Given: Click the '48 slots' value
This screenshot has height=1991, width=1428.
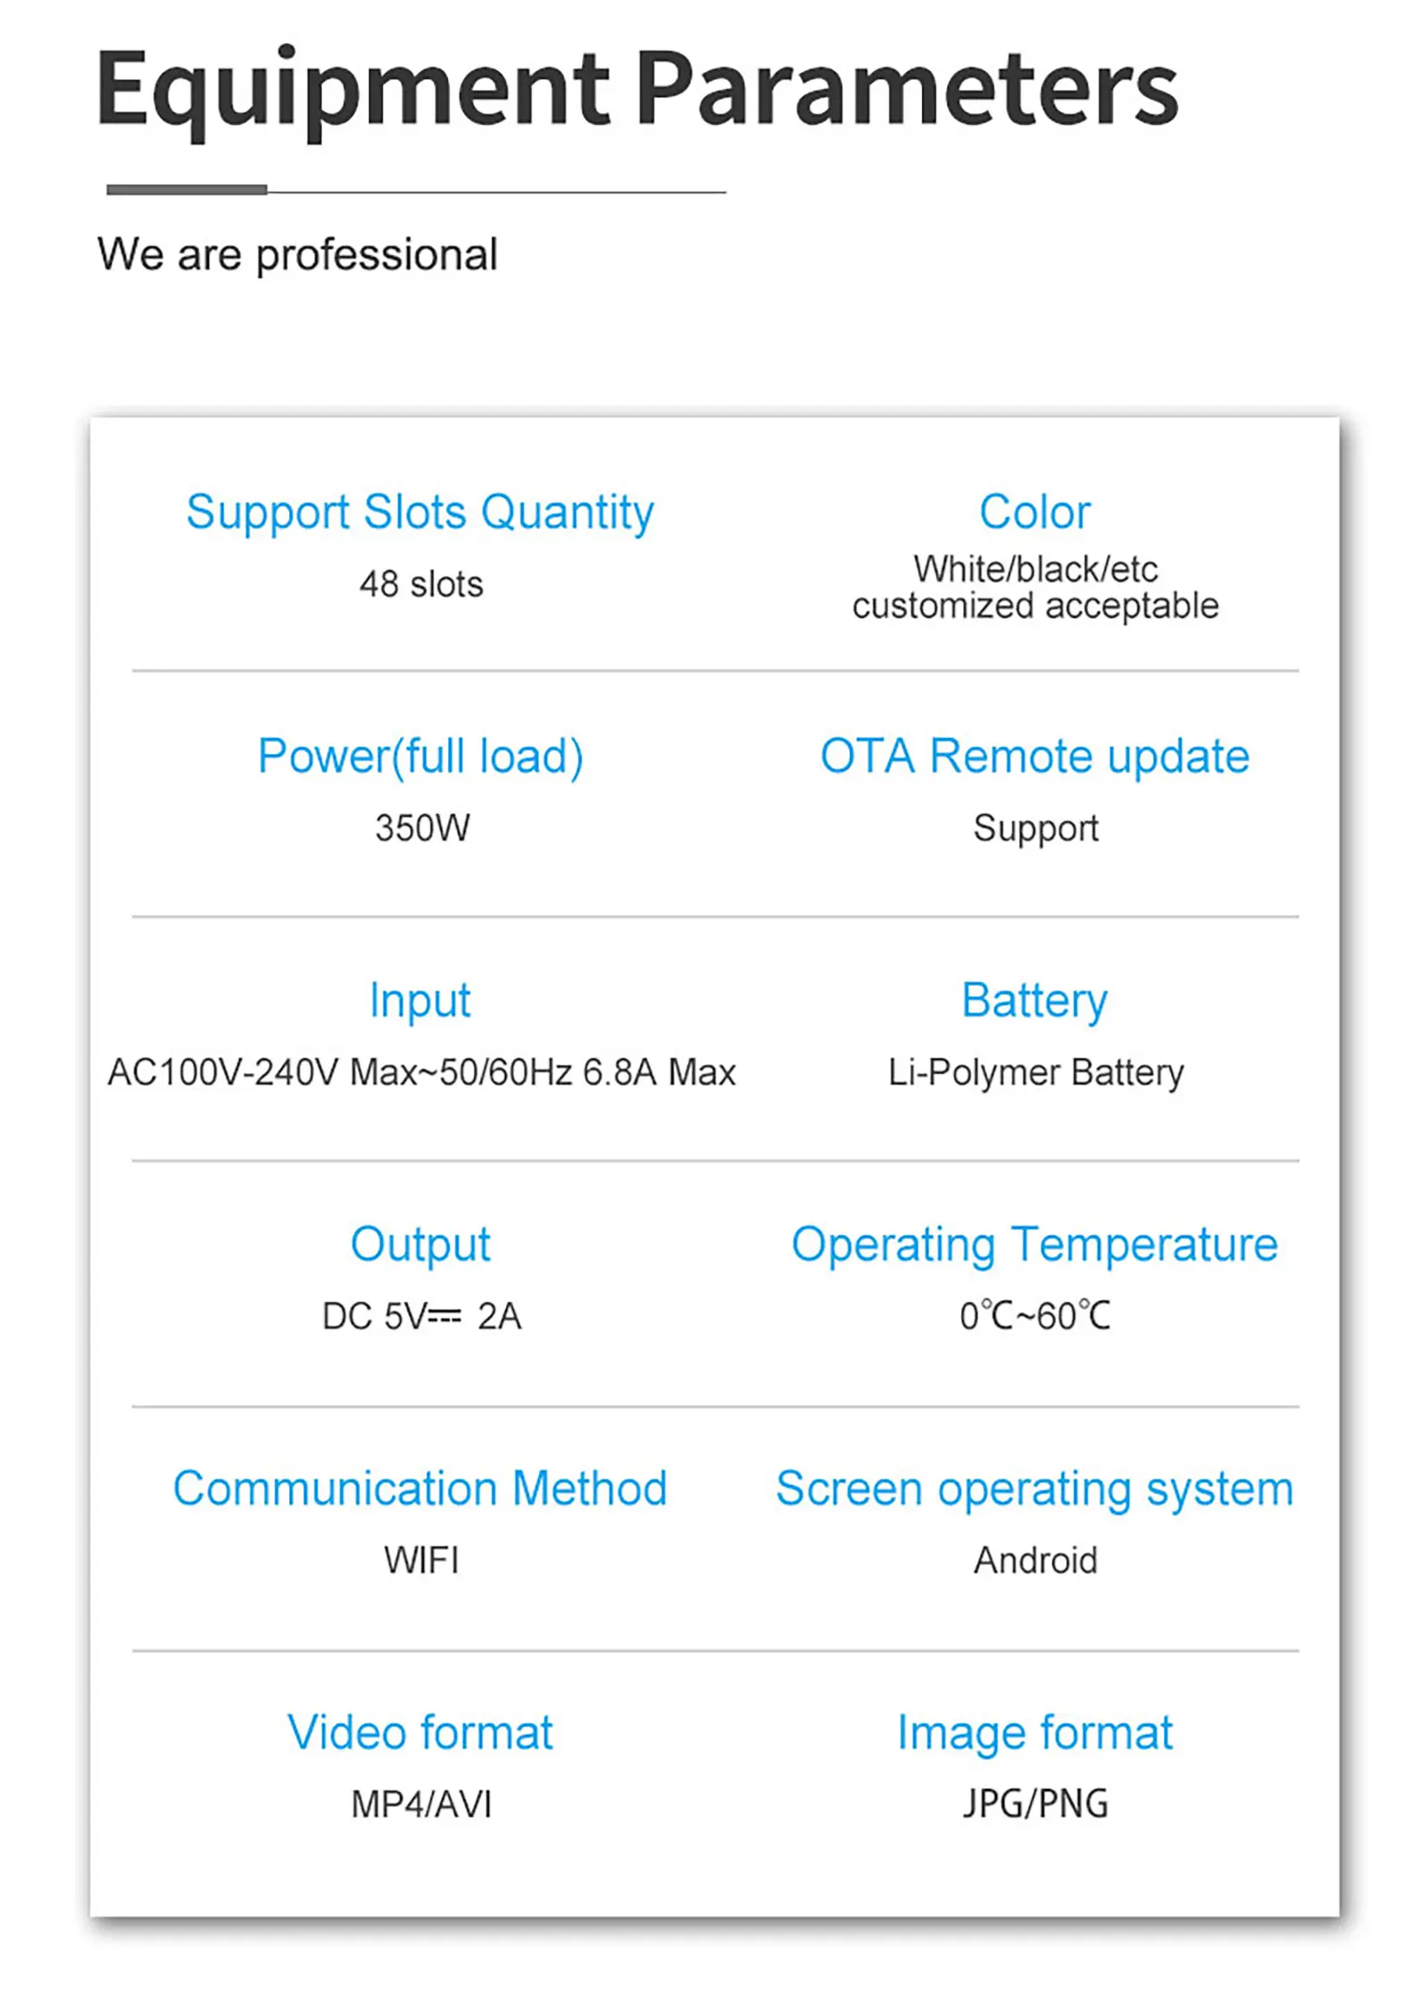Looking at the screenshot, I should coord(420,585).
